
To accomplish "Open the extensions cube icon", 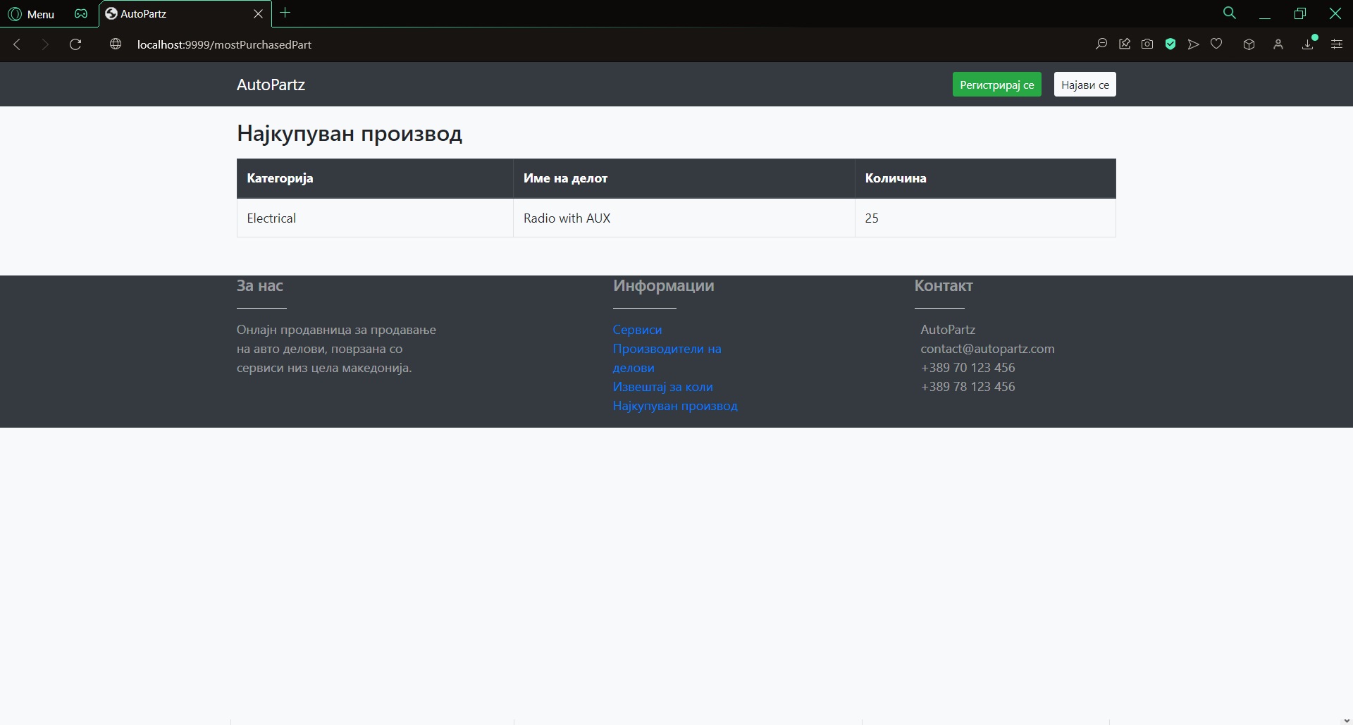I will click(x=1249, y=44).
